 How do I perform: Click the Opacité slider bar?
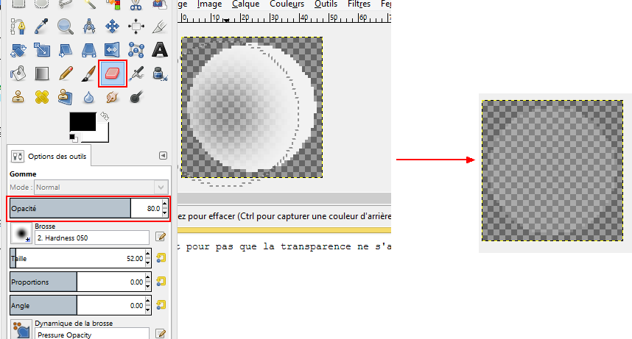click(x=70, y=209)
